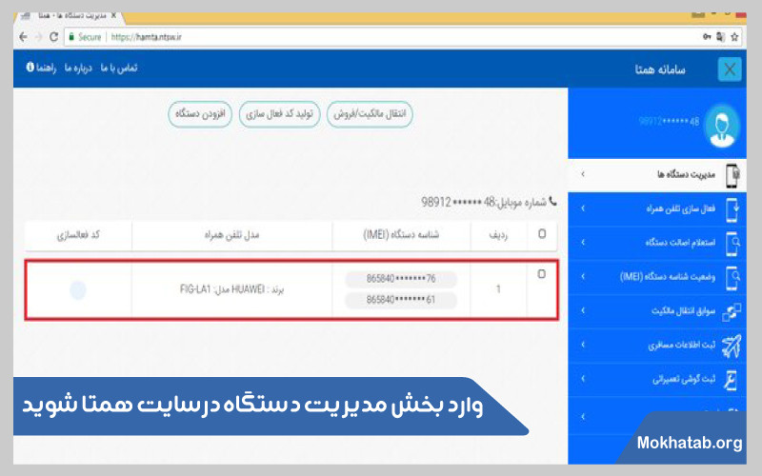Click the ردیف column header
Viewport: 762px width, 476px height.
point(498,235)
